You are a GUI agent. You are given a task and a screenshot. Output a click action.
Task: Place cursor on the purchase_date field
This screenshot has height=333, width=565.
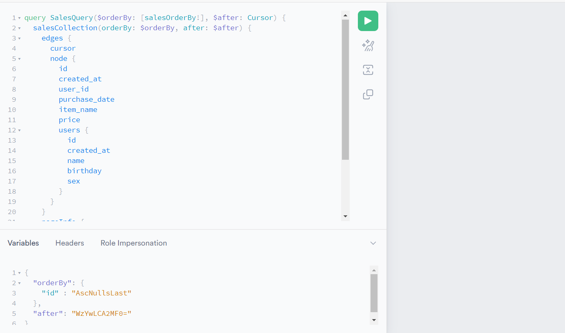[86, 99]
